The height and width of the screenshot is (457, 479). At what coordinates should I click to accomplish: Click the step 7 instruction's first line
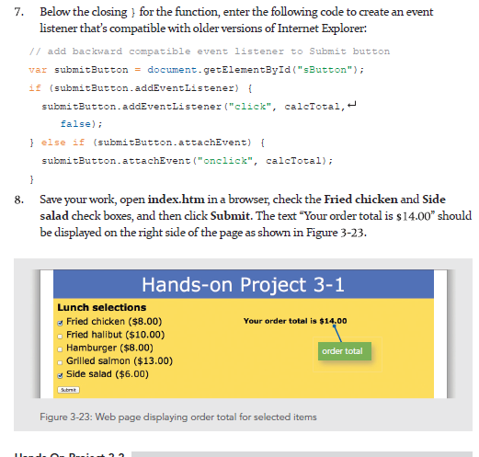(236, 12)
